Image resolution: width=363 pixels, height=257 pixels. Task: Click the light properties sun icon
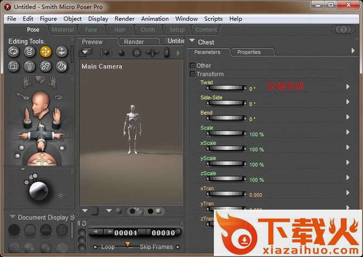point(61,196)
